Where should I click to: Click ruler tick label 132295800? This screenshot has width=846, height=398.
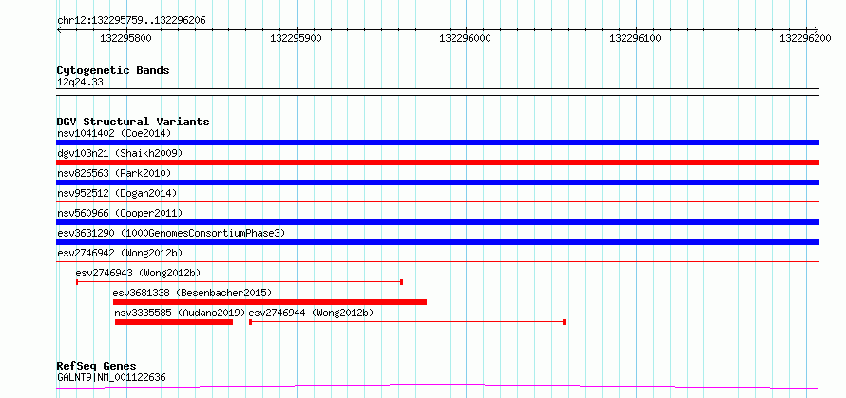pos(125,38)
